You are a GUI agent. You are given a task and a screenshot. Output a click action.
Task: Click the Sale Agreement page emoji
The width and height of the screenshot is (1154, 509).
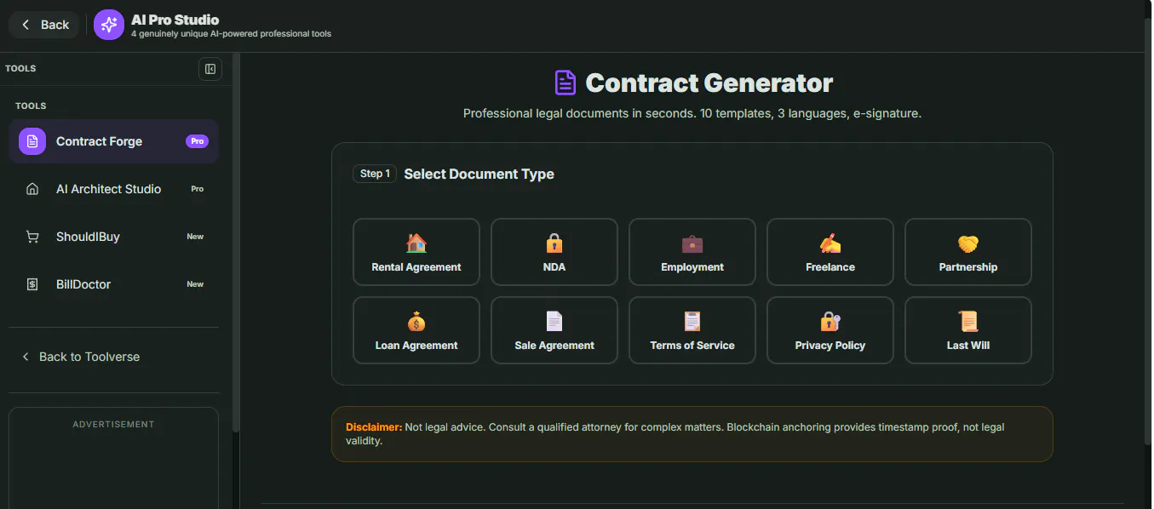(554, 322)
